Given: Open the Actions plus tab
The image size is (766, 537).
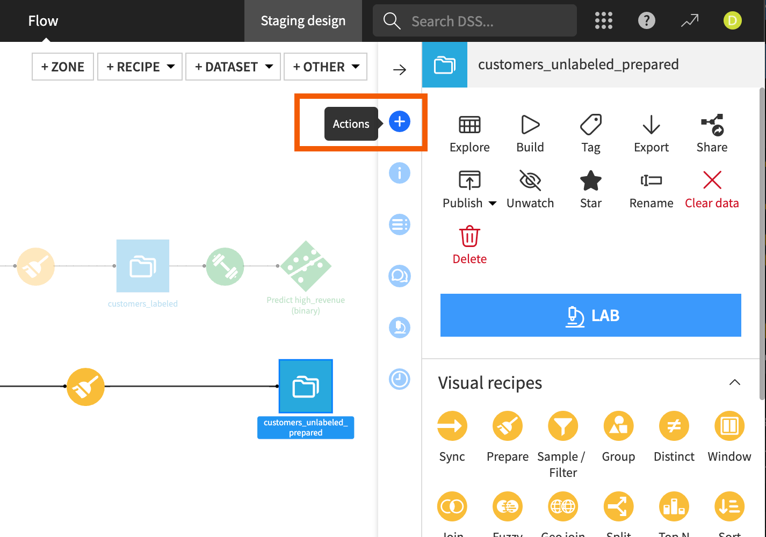Looking at the screenshot, I should click(400, 121).
